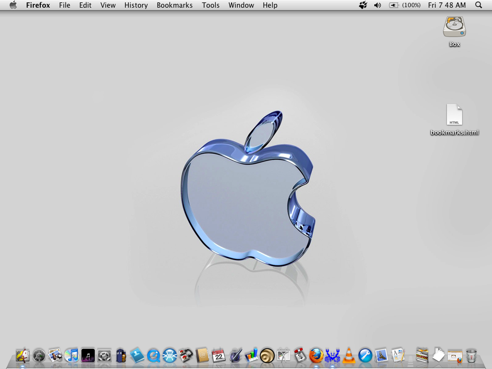
Task: Open the View menu
Action: pos(108,5)
